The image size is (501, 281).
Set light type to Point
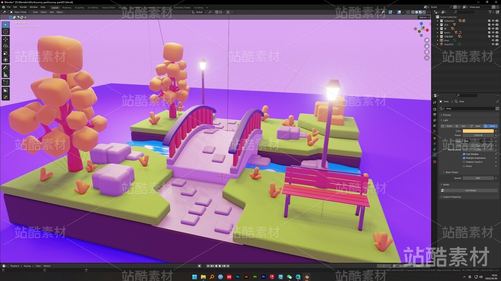pos(447,126)
